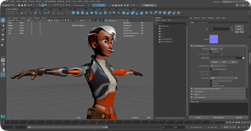
Task: Click the Save Scene icon
Action: click(x=25, y=5)
